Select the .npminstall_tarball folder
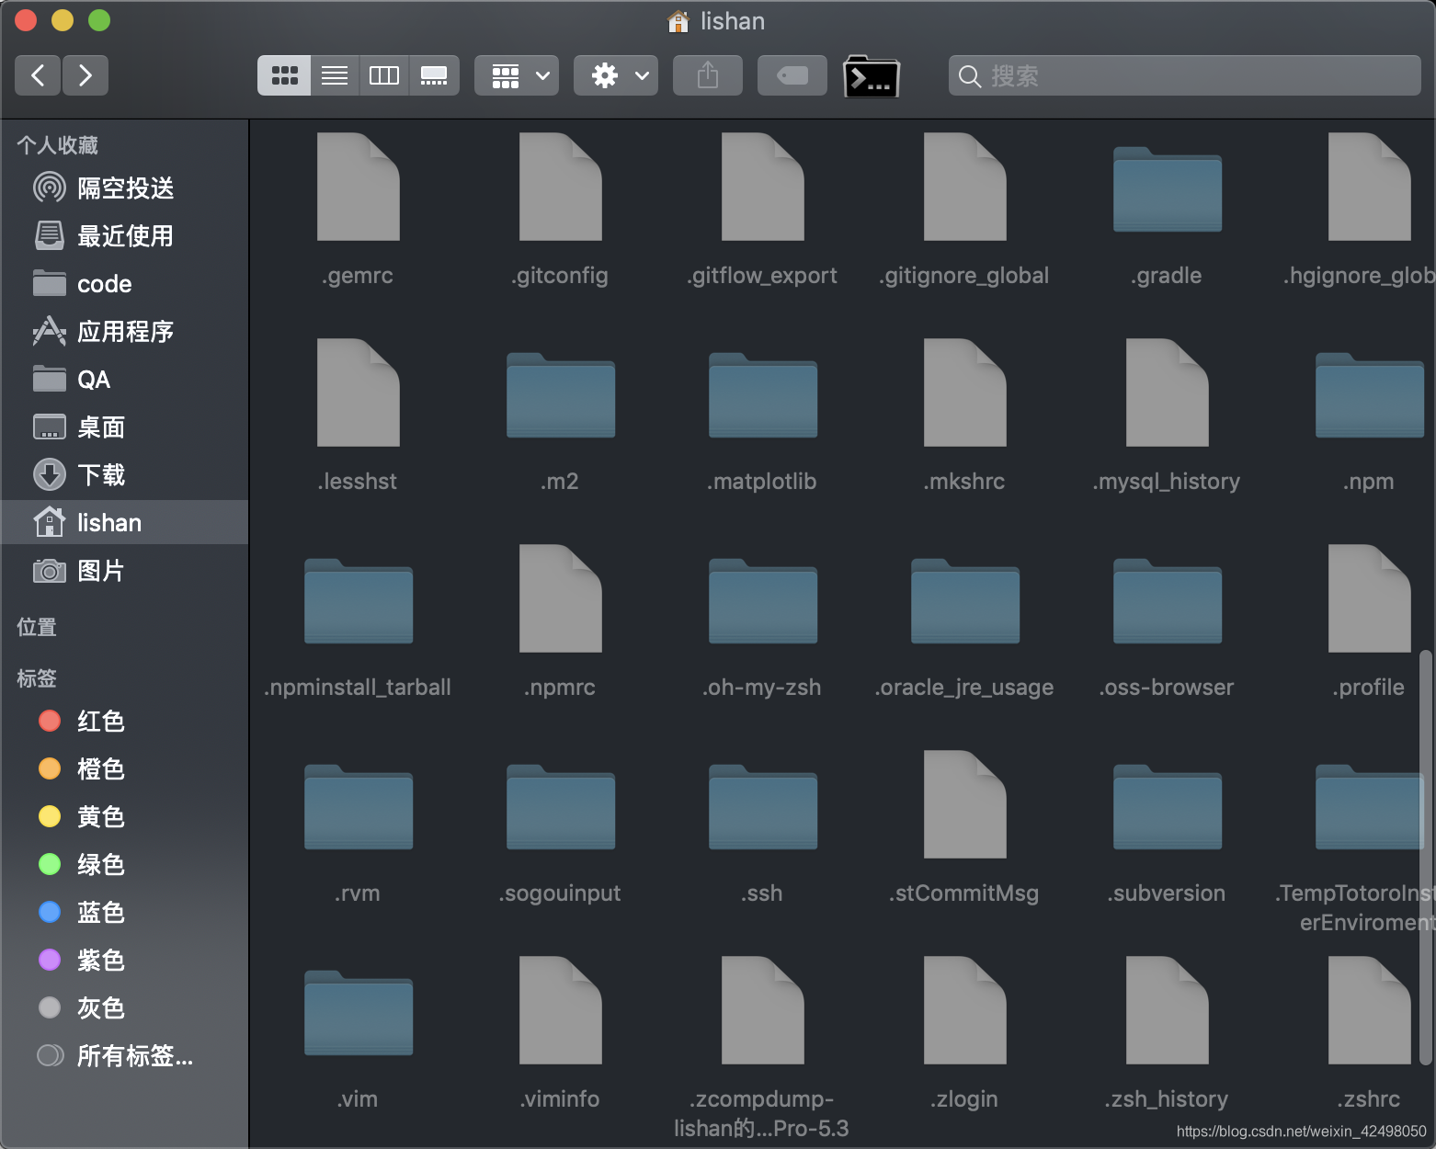 tap(359, 601)
